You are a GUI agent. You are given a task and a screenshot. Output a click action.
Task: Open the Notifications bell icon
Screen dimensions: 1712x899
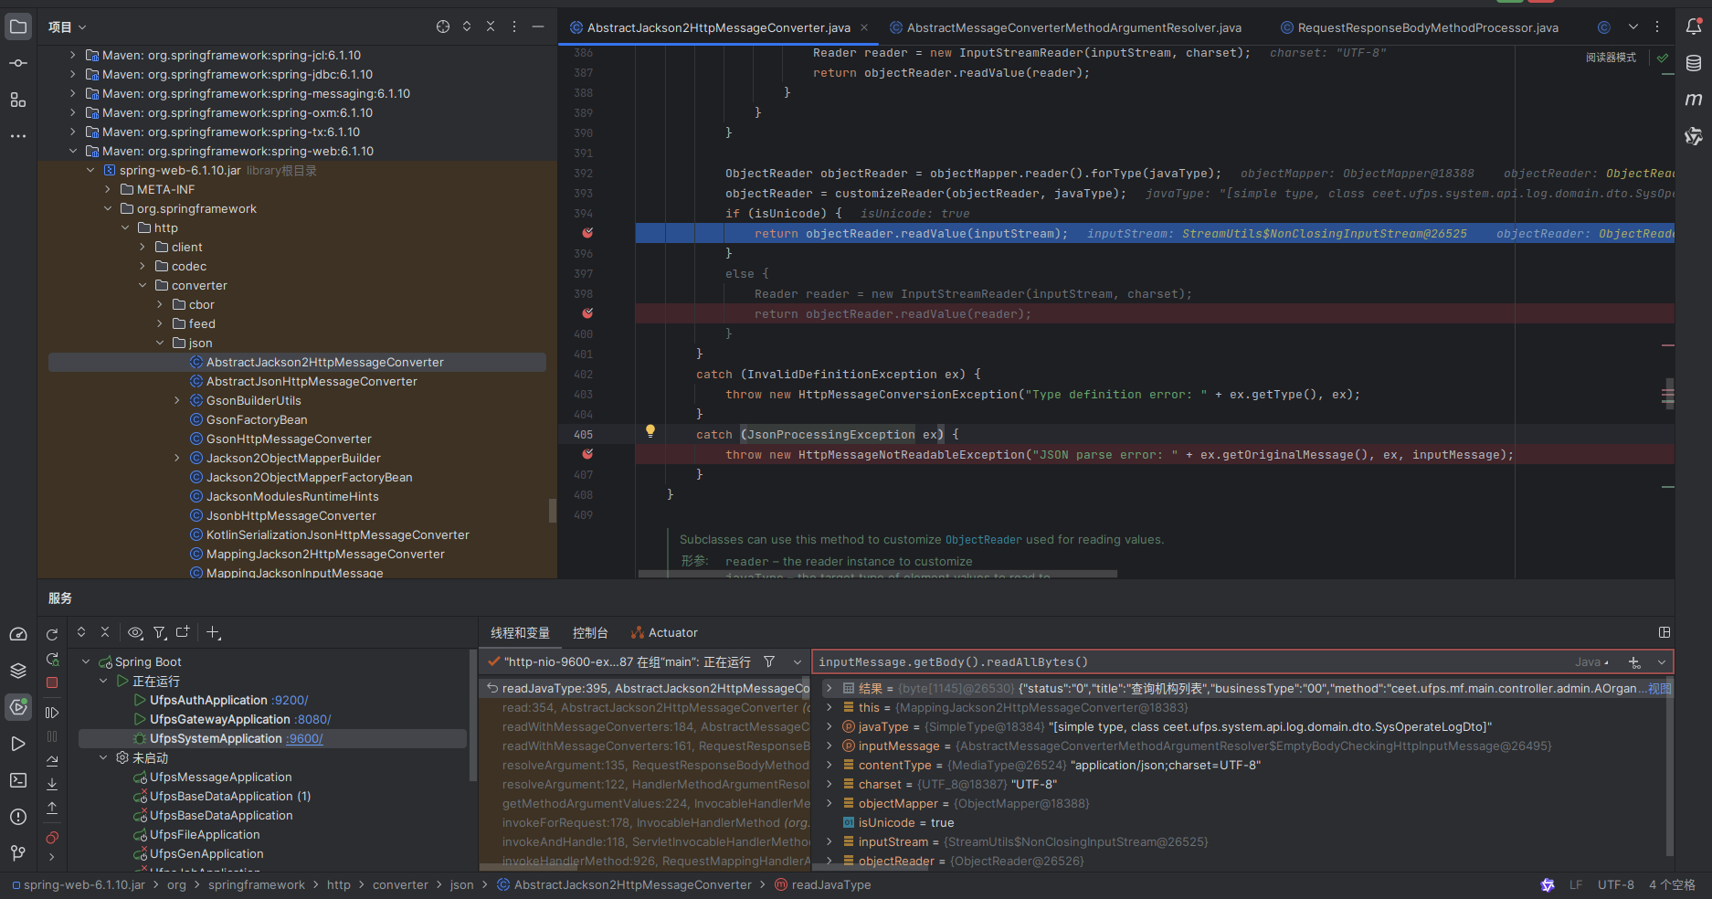tap(1694, 26)
